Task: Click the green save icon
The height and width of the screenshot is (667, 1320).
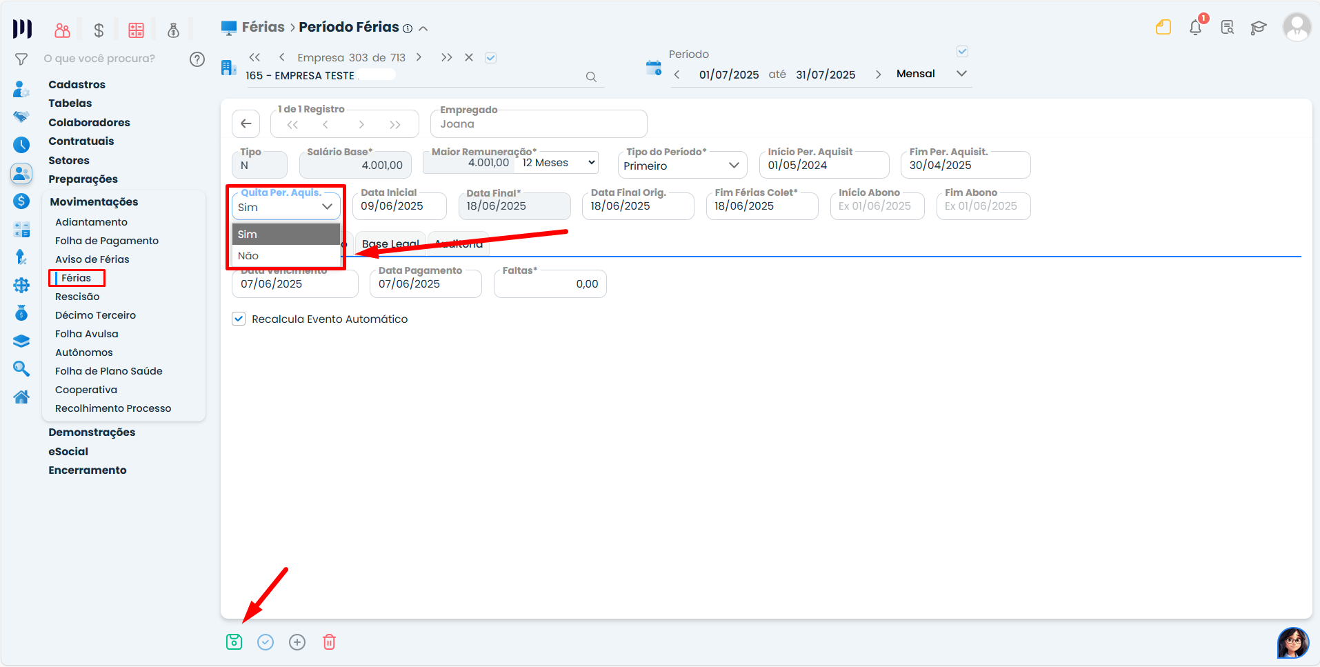Action: coord(234,642)
